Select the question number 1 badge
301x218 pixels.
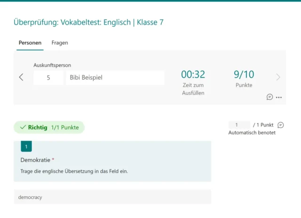26,146
